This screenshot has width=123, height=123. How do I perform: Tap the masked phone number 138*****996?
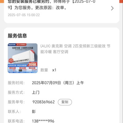43,121
